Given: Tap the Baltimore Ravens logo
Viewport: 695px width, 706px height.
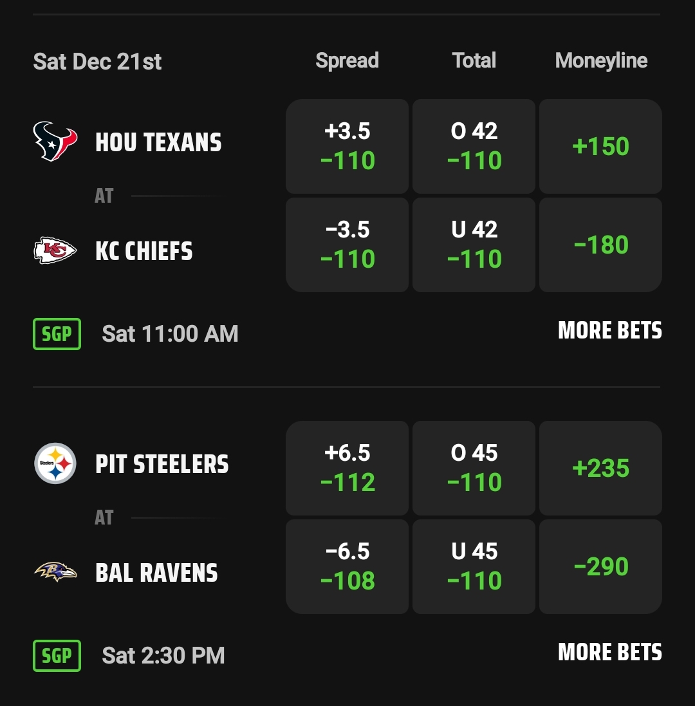Looking at the screenshot, I should 55,572.
